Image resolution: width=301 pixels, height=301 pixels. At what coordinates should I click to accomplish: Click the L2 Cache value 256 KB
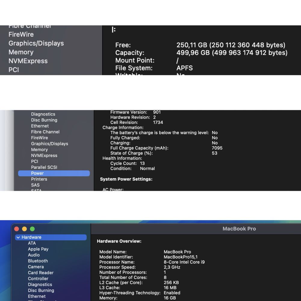click(171, 283)
